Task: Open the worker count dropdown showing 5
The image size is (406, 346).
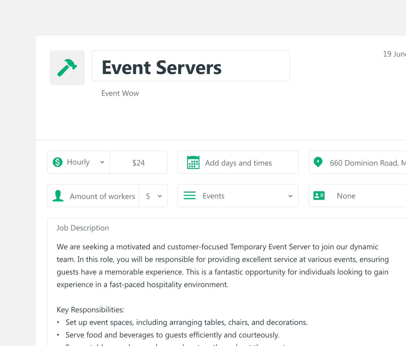Action: [x=153, y=196]
